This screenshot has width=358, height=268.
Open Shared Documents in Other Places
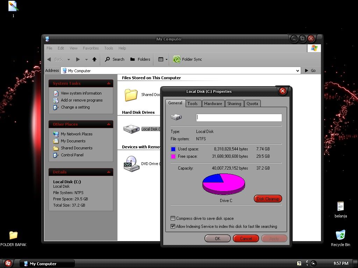coord(77,148)
